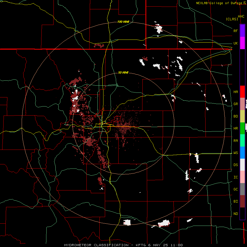
Task: Click the GC legend label
Action: pyautogui.click(x=235, y=189)
